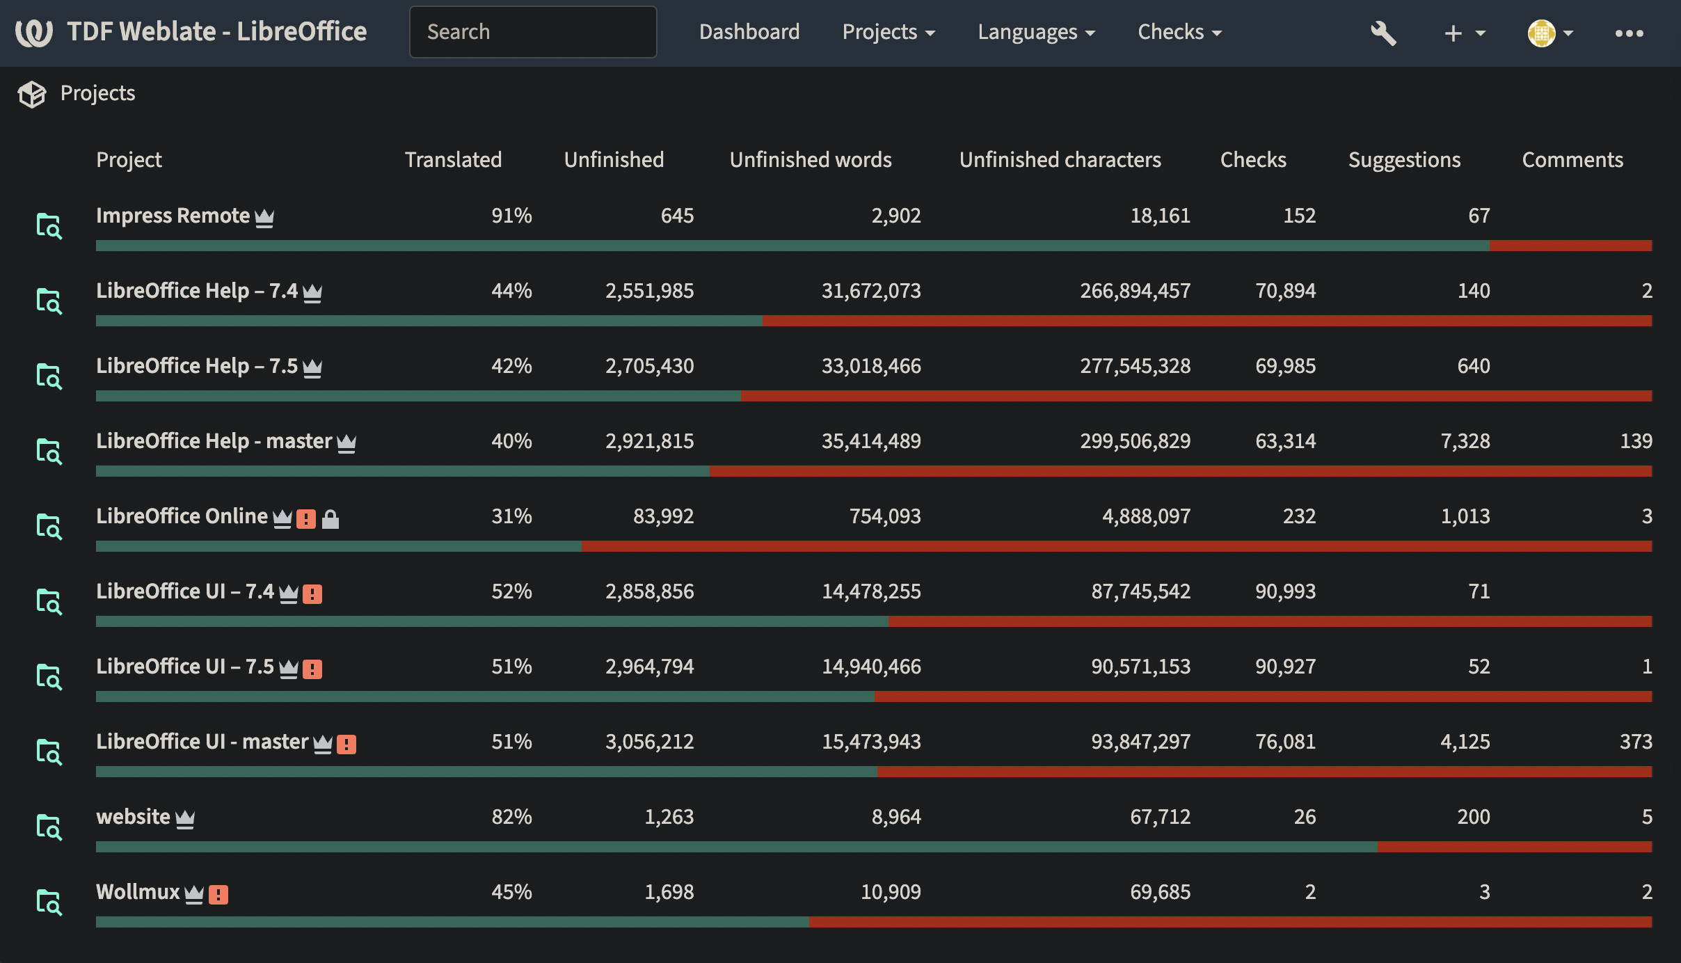1681x963 pixels.
Task: Browse LibreOffice UI – 7.4 search-folder icon
Action: pyautogui.click(x=49, y=601)
